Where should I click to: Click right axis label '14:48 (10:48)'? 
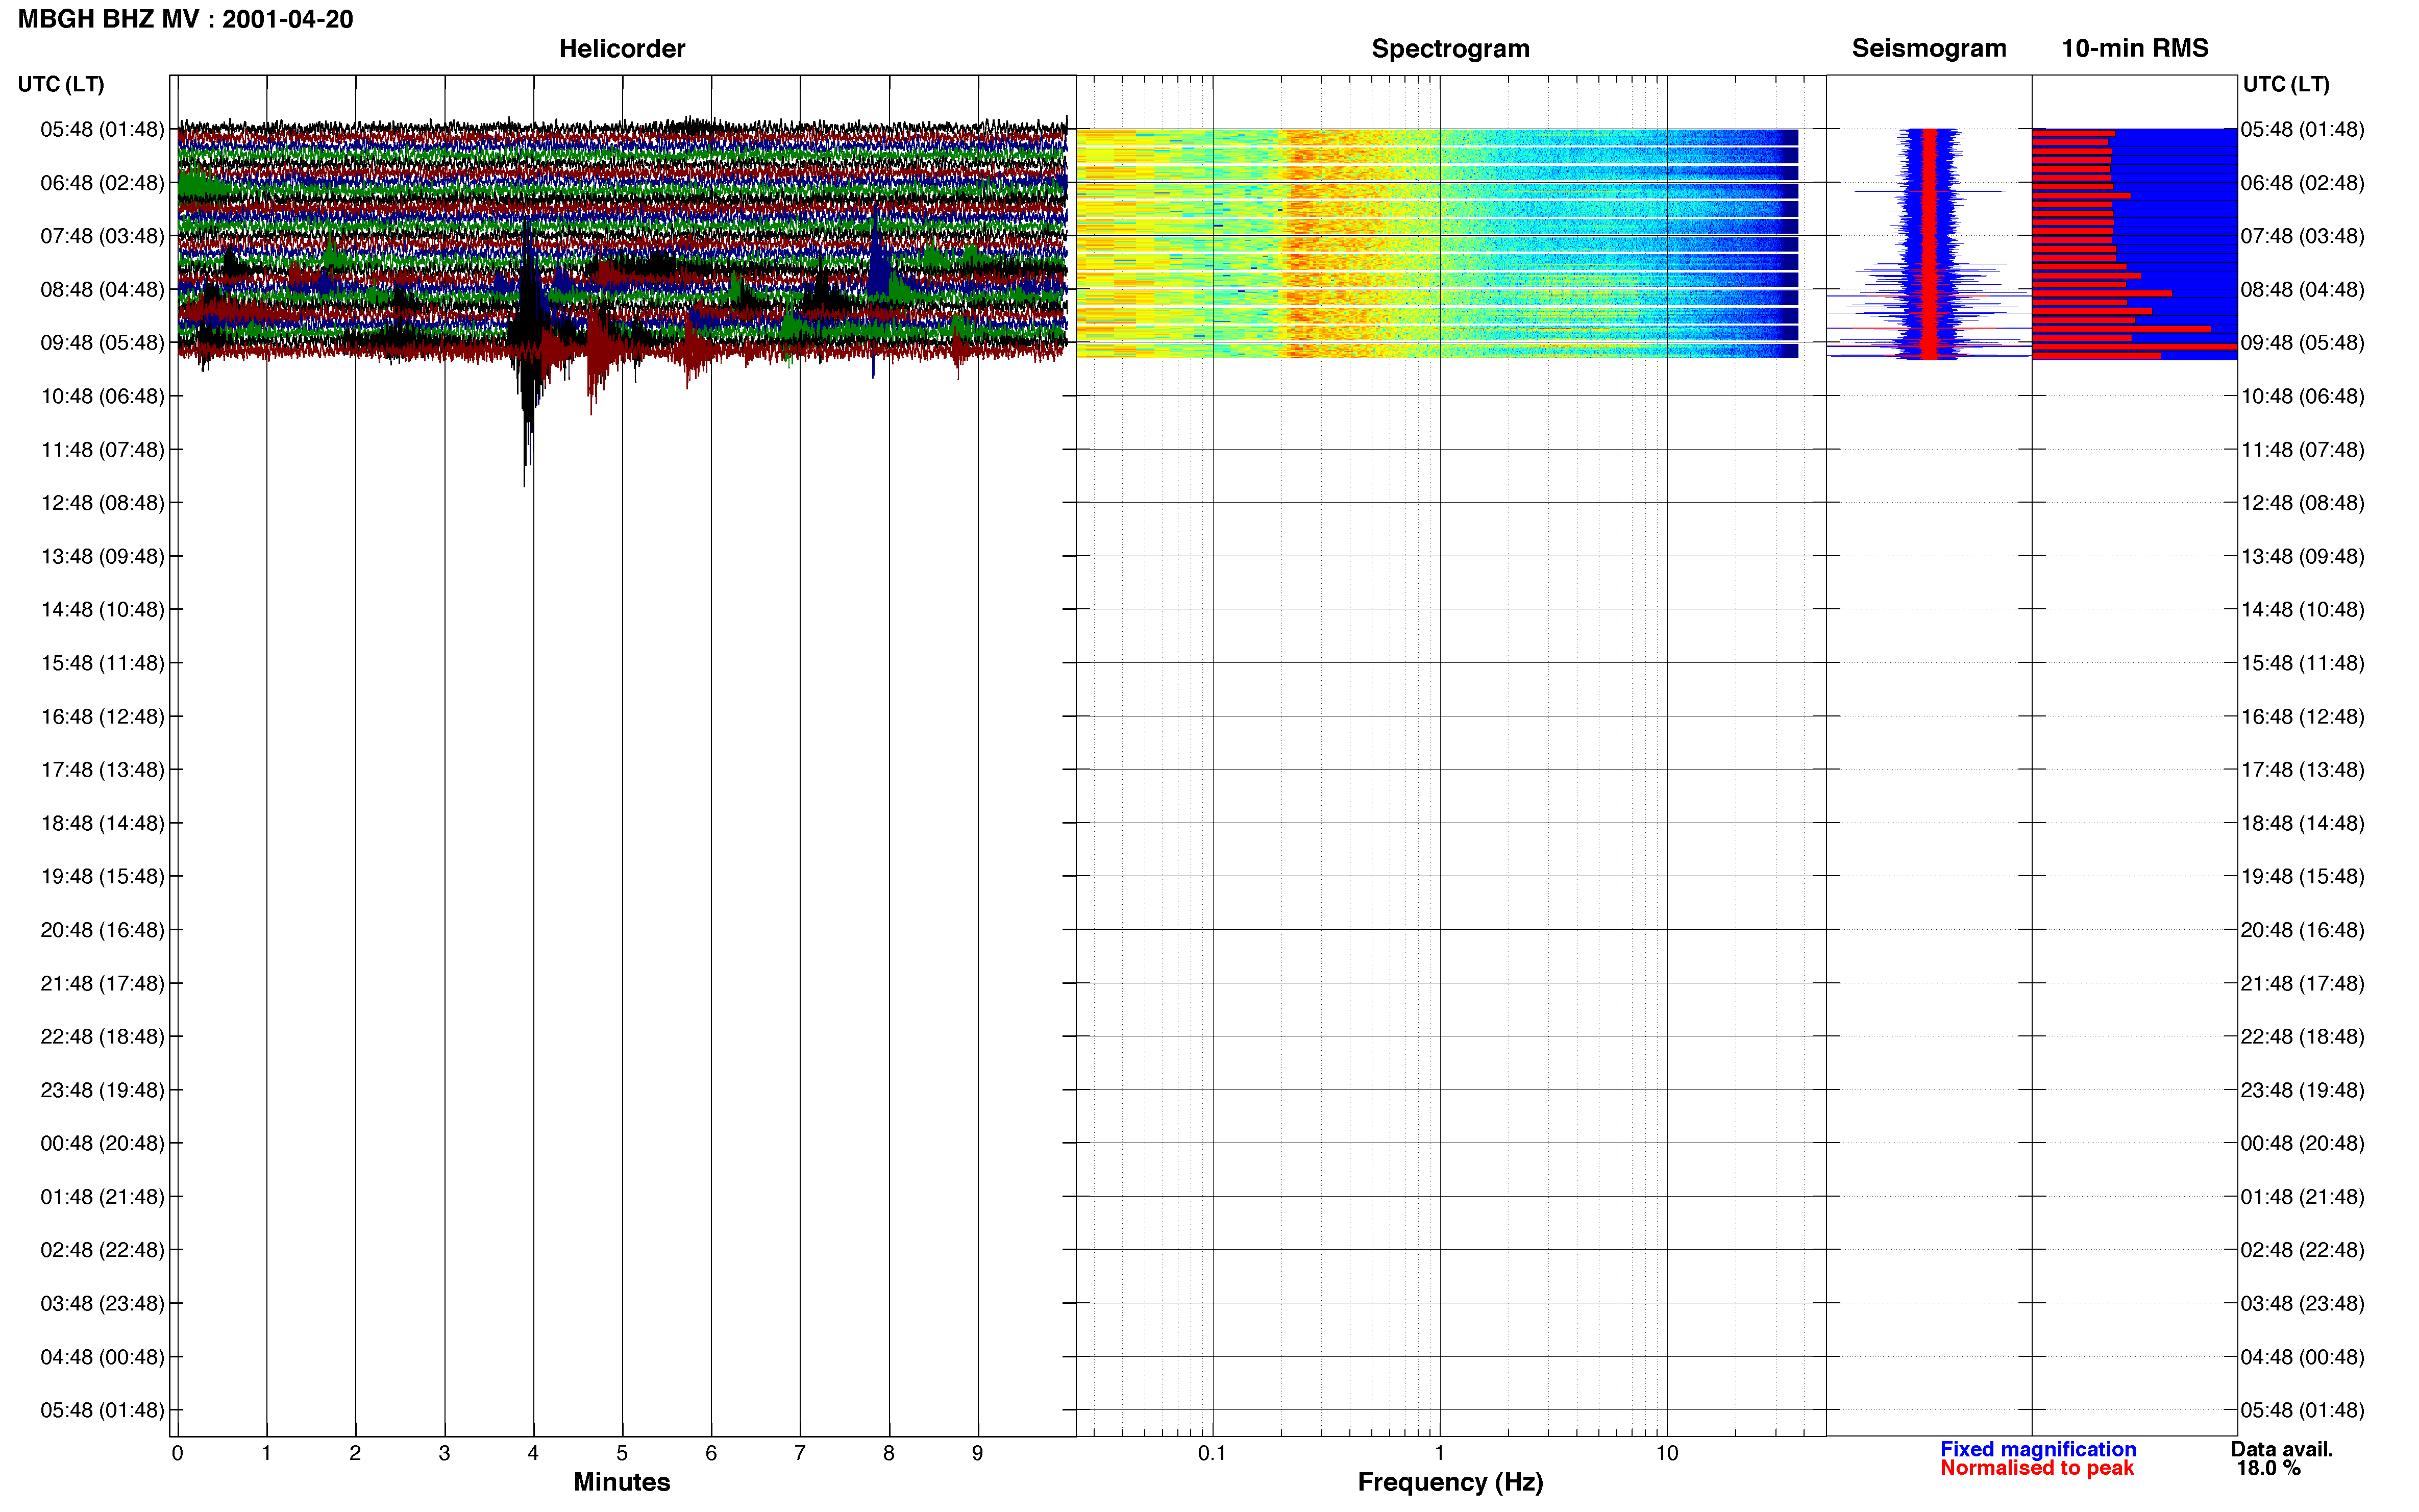click(2303, 610)
